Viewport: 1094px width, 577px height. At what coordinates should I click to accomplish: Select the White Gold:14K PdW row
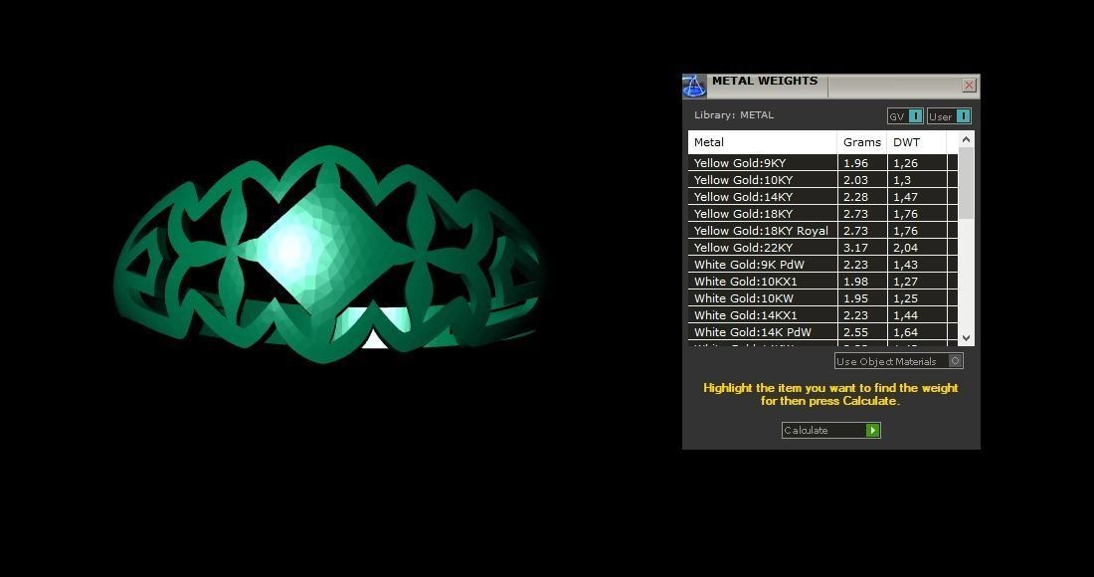pyautogui.click(x=822, y=332)
